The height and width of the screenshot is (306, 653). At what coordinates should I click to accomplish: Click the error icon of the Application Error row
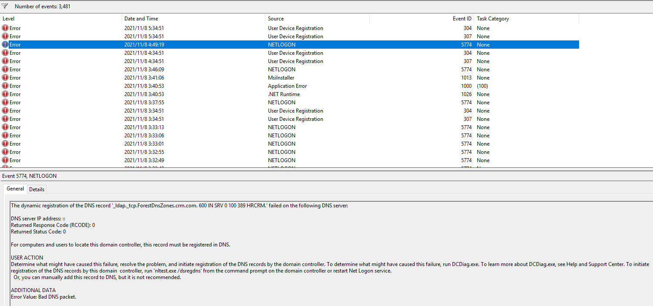tap(5, 86)
